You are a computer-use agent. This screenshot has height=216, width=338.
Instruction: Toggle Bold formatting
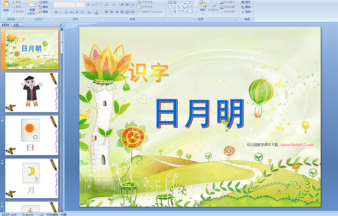point(56,12)
